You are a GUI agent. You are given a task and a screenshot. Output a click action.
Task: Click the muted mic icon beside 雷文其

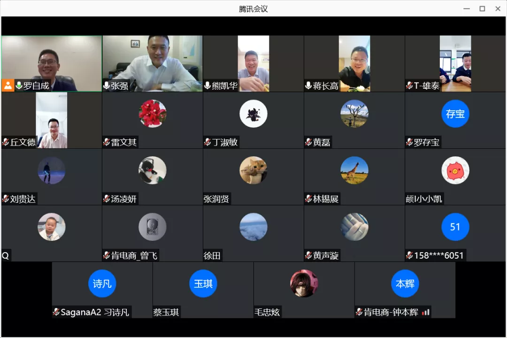click(107, 142)
